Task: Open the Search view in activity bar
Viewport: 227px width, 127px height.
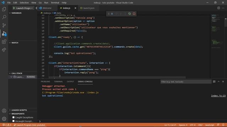Action: [4, 17]
